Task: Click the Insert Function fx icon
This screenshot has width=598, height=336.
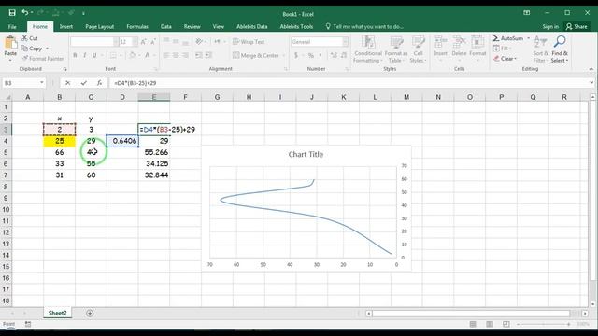Action: coord(99,83)
